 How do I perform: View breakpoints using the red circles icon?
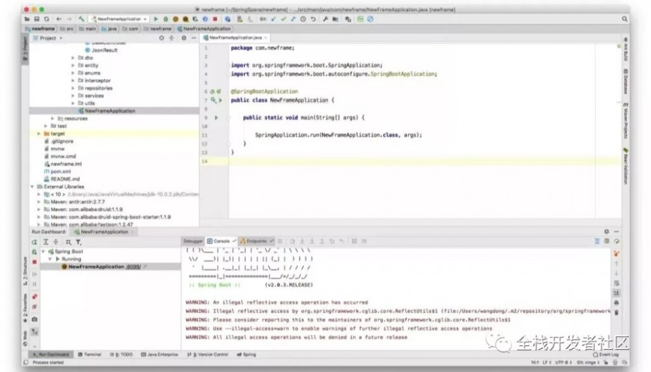(35, 297)
